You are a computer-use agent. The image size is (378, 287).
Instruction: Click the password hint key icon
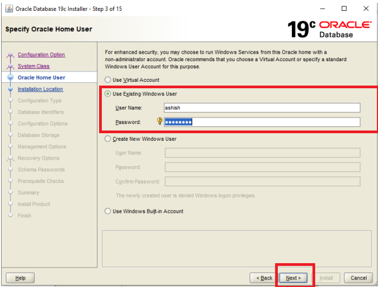point(160,122)
